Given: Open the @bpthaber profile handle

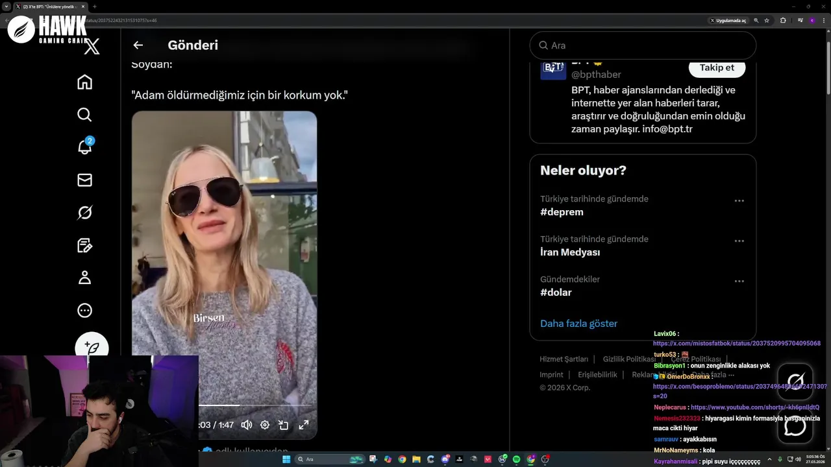Looking at the screenshot, I should point(596,75).
